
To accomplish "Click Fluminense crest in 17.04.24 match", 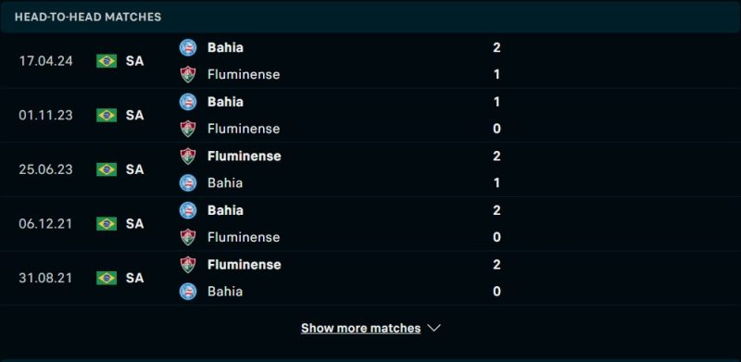I will point(188,75).
